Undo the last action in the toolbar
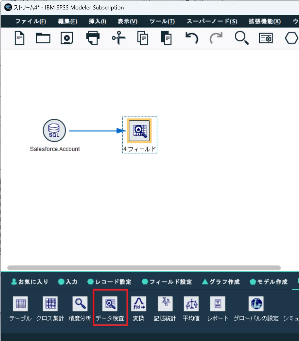 pyautogui.click(x=192, y=38)
